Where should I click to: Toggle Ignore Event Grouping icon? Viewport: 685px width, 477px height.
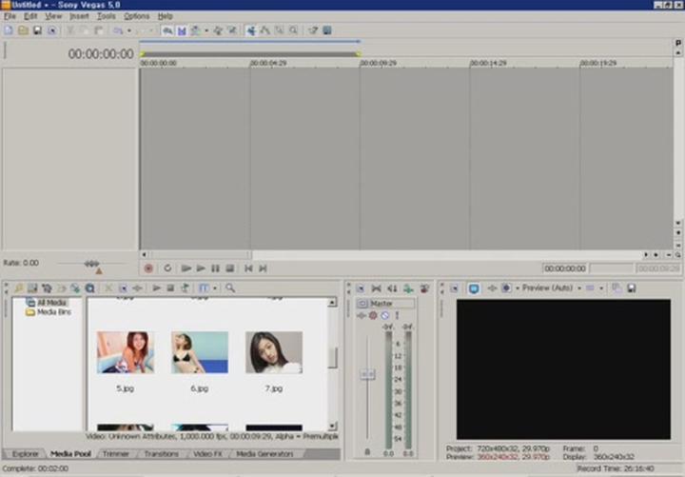click(x=232, y=30)
